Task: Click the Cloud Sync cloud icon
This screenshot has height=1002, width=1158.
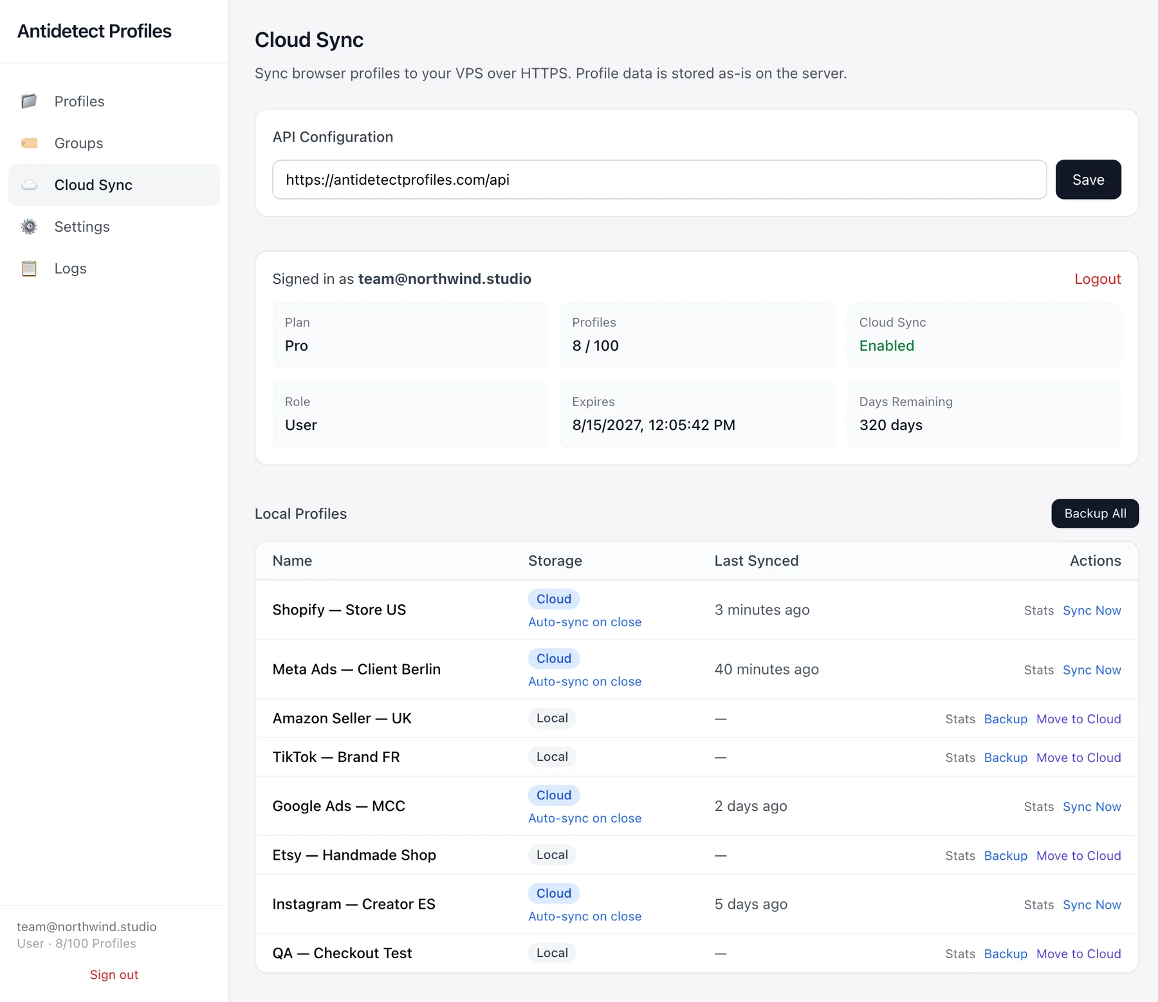Action: pos(29,185)
